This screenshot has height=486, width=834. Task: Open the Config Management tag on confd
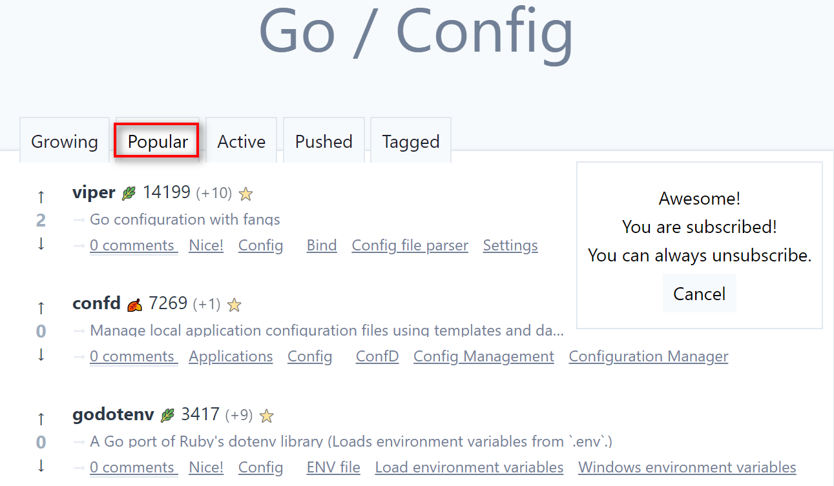484,356
